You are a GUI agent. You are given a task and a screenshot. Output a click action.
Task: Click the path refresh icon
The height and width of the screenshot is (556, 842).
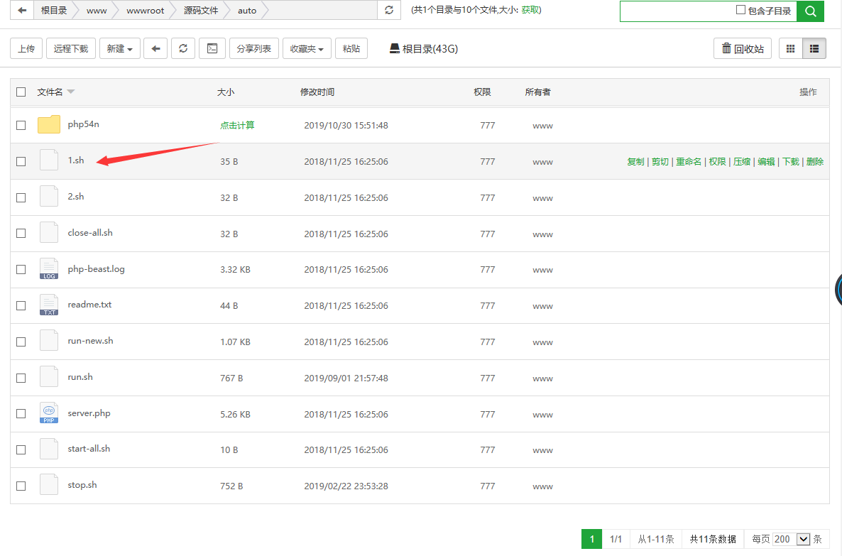[x=388, y=11]
